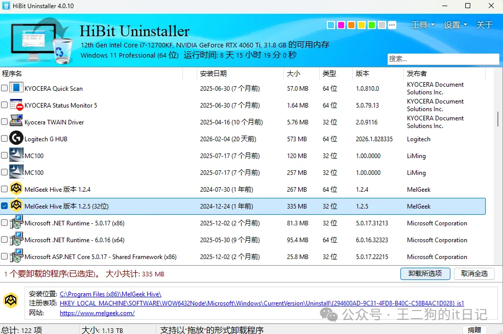This screenshot has width=503, height=334.
Task: Select the KYOCERA Quick Scan name text
Action: click(x=54, y=89)
